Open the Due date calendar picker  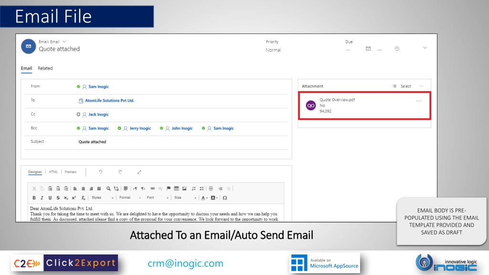click(368, 49)
